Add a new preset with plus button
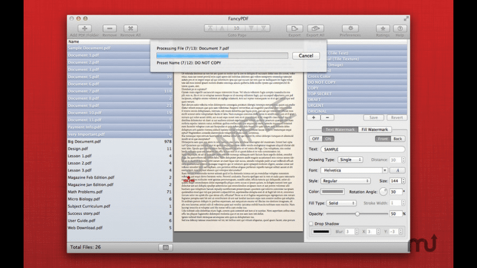Image resolution: width=477 pixels, height=268 pixels. [x=314, y=118]
